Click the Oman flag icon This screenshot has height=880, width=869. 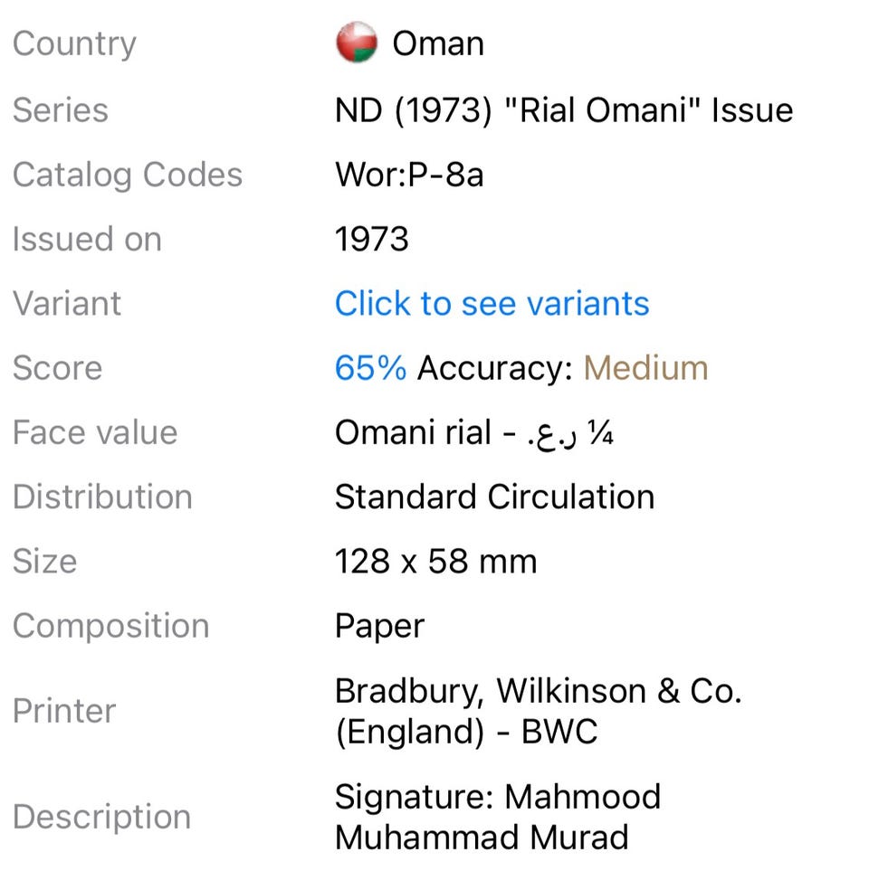[356, 43]
